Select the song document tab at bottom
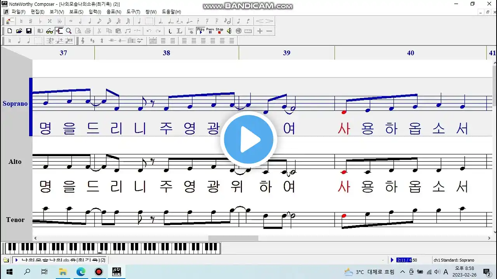 (x=60, y=260)
